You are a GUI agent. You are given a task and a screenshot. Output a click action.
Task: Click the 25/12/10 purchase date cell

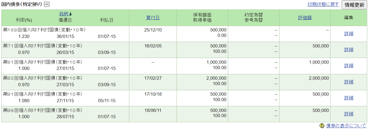(x=153, y=30)
